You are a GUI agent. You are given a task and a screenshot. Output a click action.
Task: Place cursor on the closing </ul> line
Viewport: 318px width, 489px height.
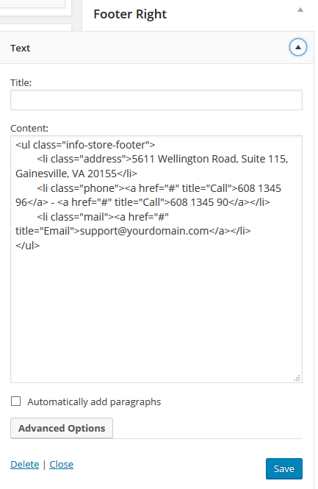28,246
